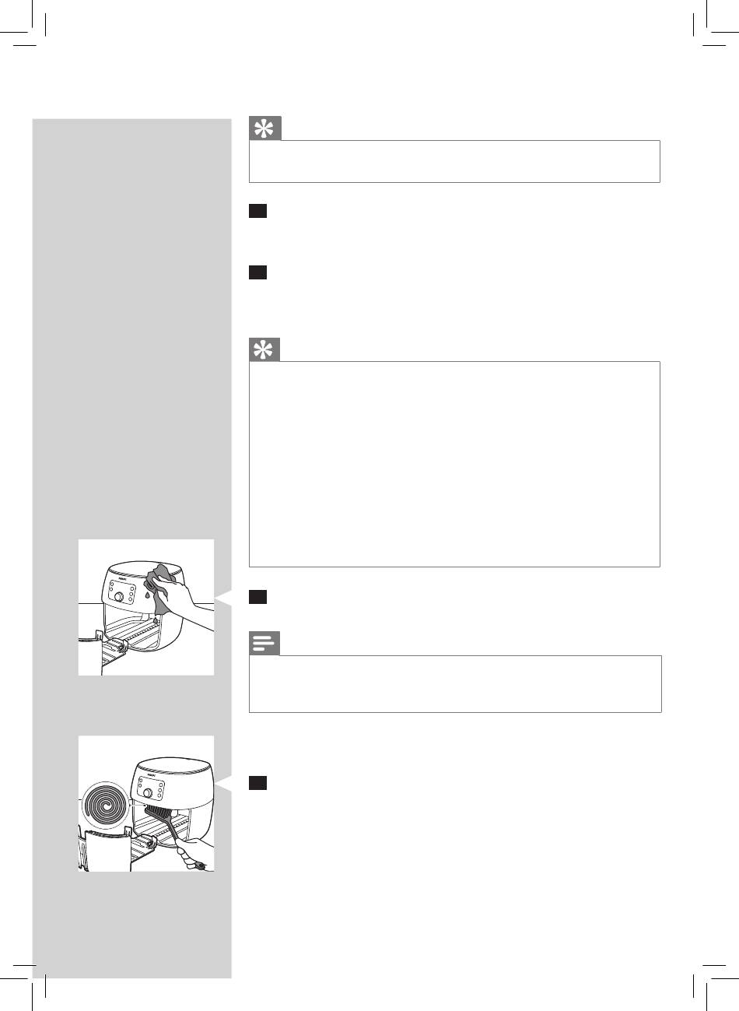Click the first asterisk tip icon at top
Screen dimensions: 739x1011
point(264,130)
